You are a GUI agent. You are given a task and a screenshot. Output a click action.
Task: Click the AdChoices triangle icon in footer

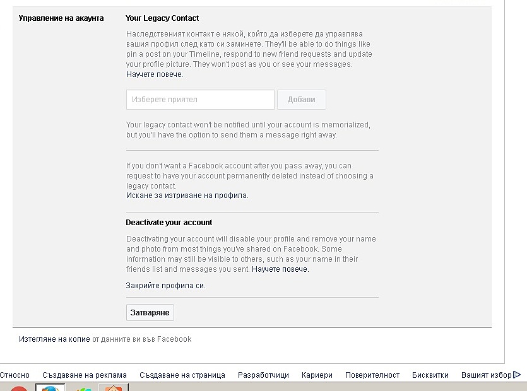(518, 375)
